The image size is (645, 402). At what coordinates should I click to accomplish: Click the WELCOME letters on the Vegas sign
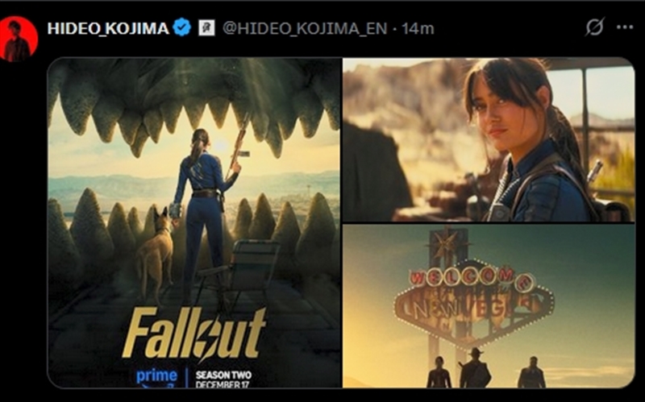tap(471, 276)
